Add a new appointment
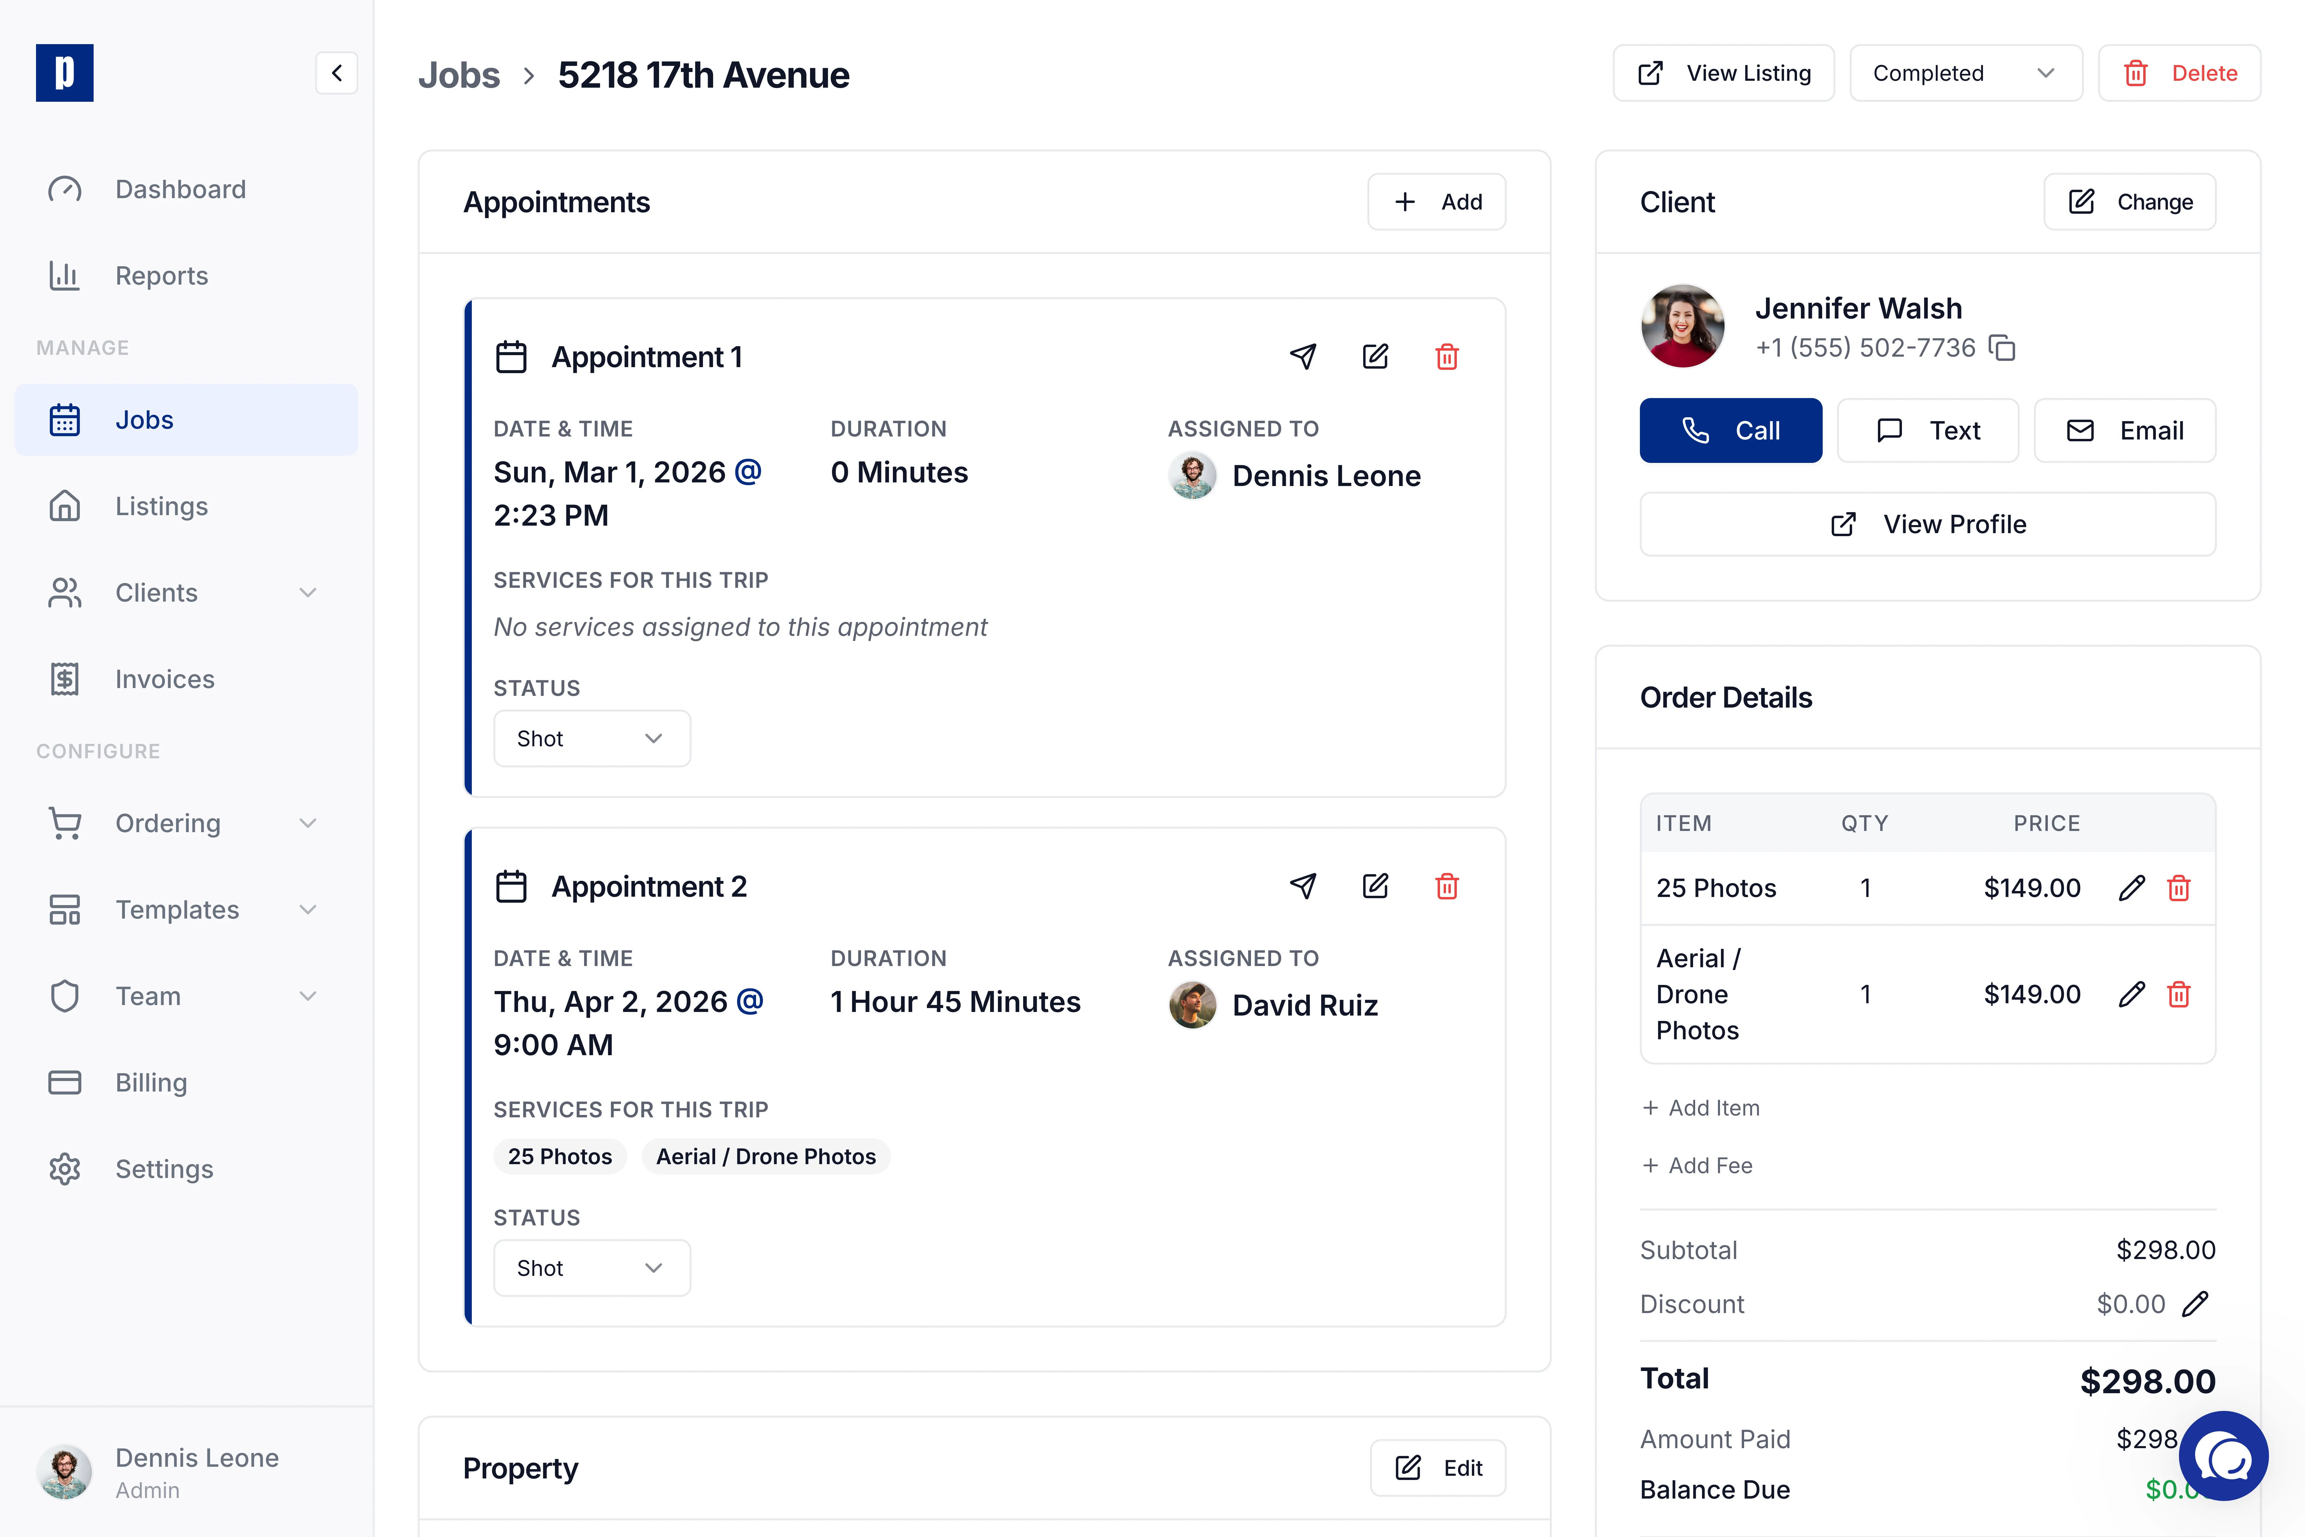This screenshot has height=1537, width=2305. pos(1437,202)
